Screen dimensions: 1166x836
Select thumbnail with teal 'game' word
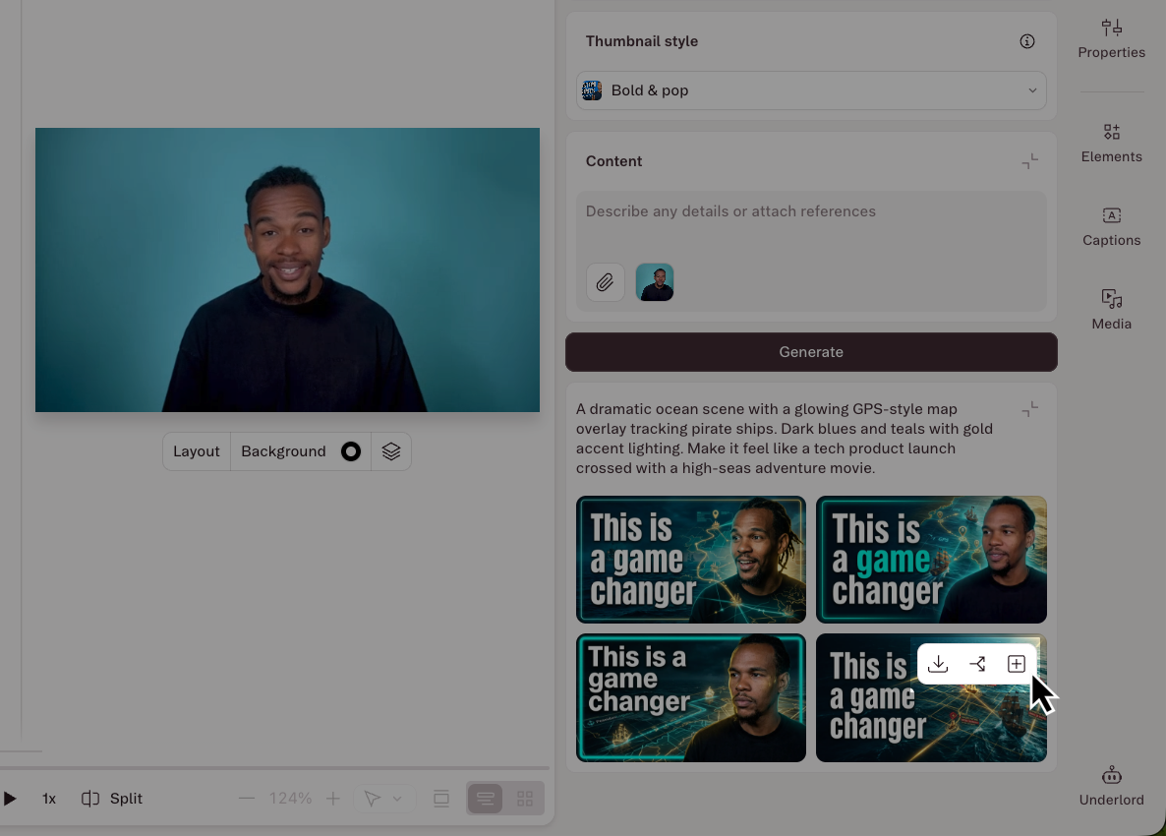[931, 560]
